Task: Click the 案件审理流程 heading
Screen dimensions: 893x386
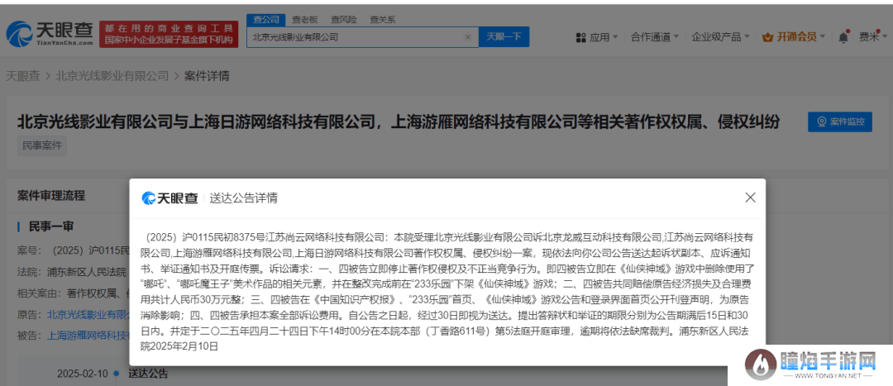Action: (x=51, y=195)
